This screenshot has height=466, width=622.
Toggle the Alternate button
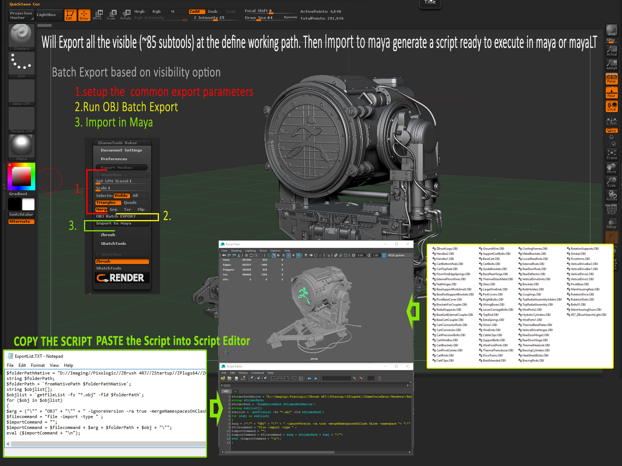coord(21,222)
